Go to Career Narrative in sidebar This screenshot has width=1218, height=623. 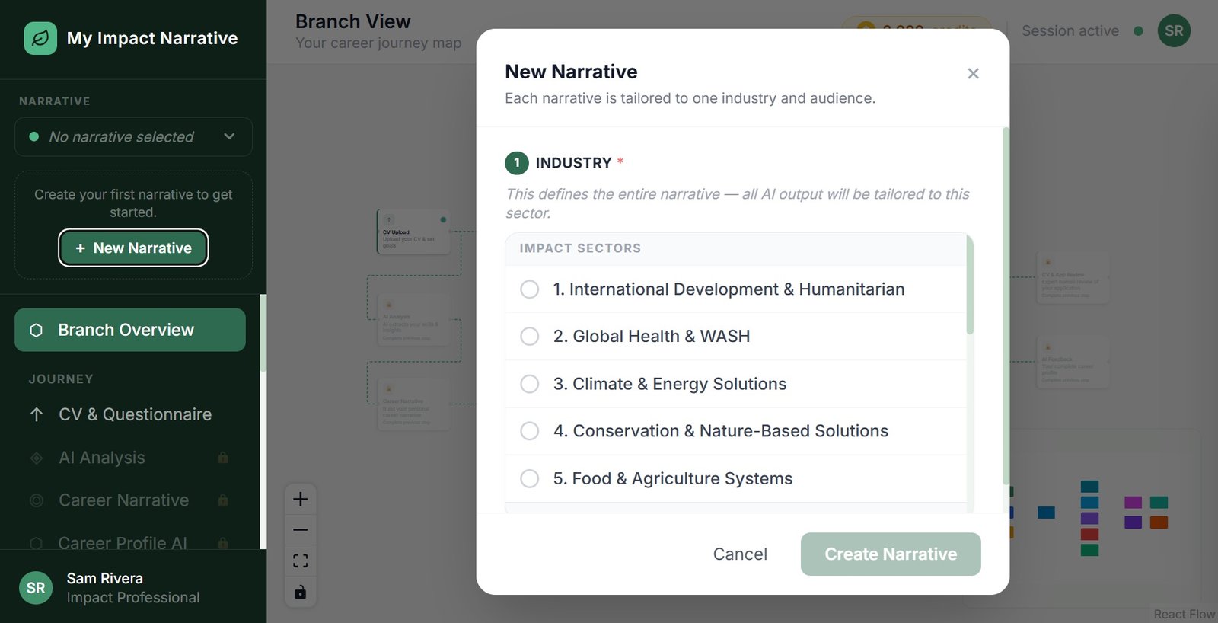tap(124, 500)
